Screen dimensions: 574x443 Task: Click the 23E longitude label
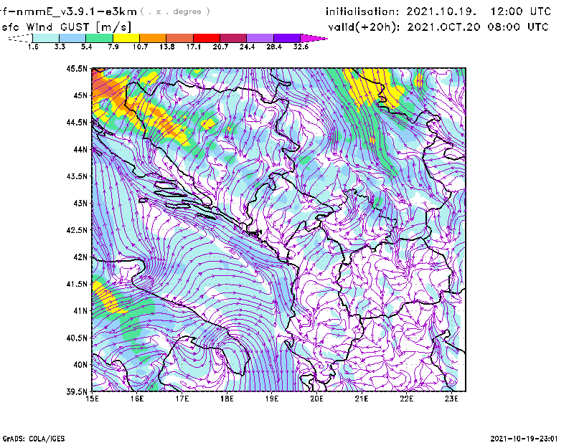(451, 399)
